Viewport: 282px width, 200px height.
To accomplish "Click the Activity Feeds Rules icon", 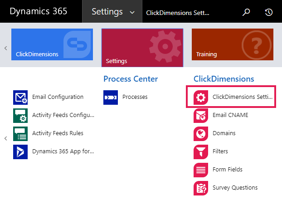I will [20, 134].
